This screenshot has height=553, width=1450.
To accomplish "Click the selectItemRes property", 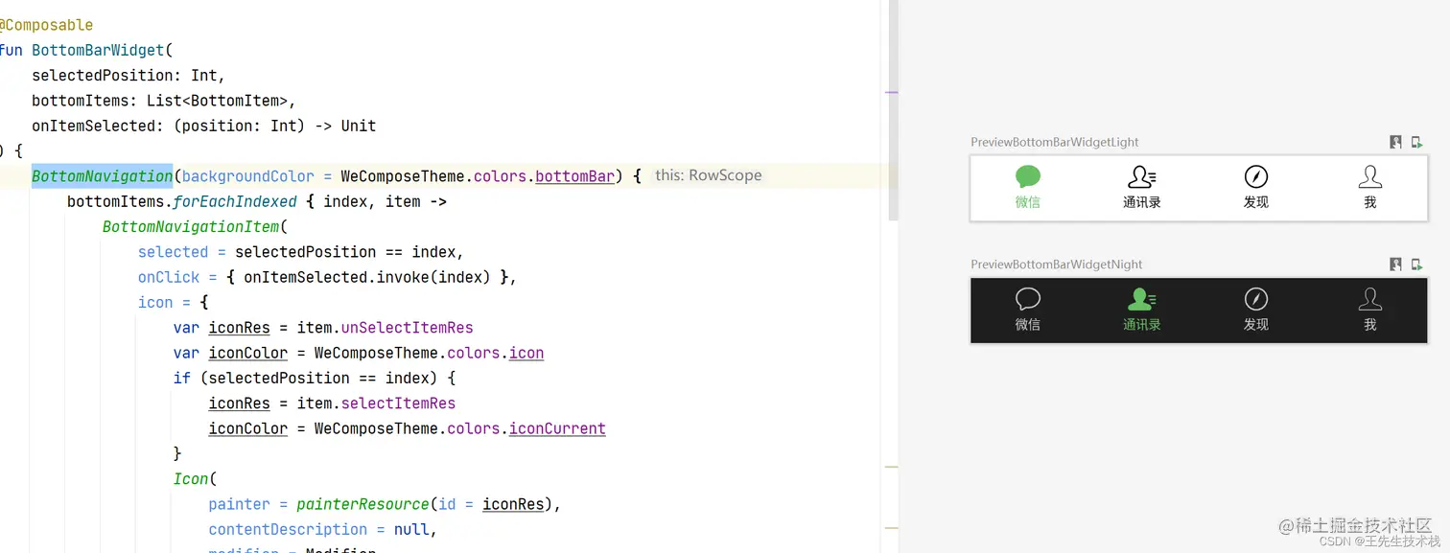I will click(x=398, y=403).
